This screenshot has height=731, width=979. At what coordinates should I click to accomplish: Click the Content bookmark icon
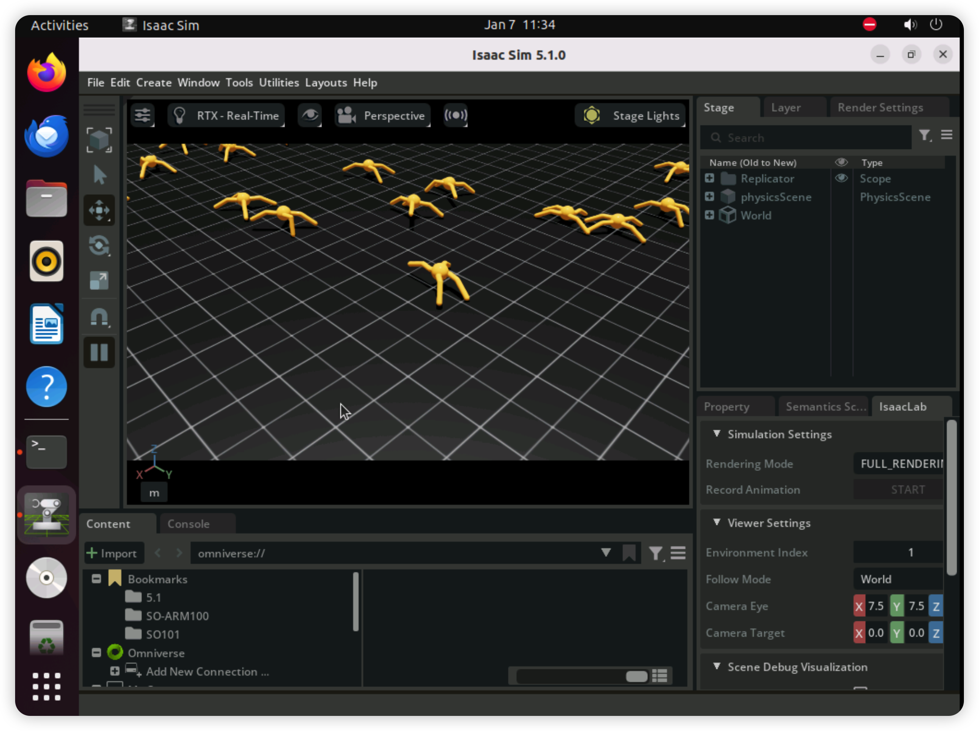pyautogui.click(x=629, y=553)
